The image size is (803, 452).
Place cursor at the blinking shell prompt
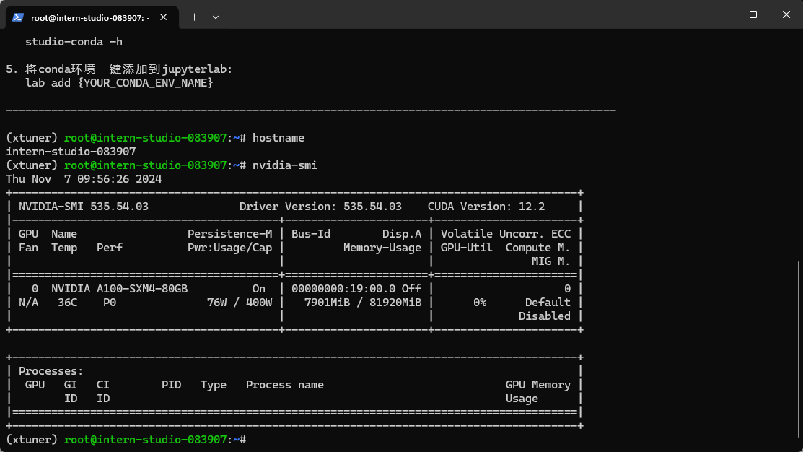(253, 439)
